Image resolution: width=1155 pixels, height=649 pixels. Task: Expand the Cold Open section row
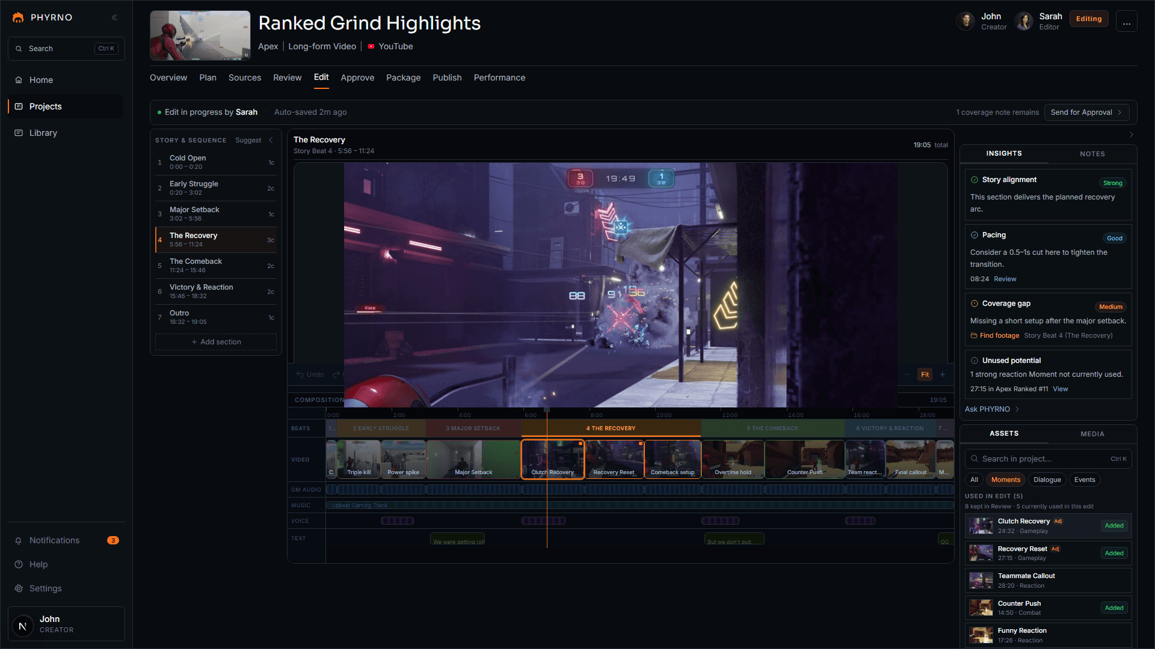pos(216,162)
